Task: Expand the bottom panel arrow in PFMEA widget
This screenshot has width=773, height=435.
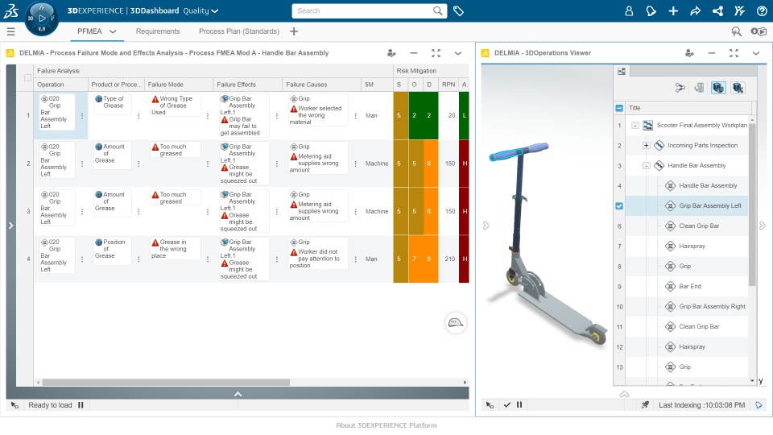Action: click(x=238, y=394)
